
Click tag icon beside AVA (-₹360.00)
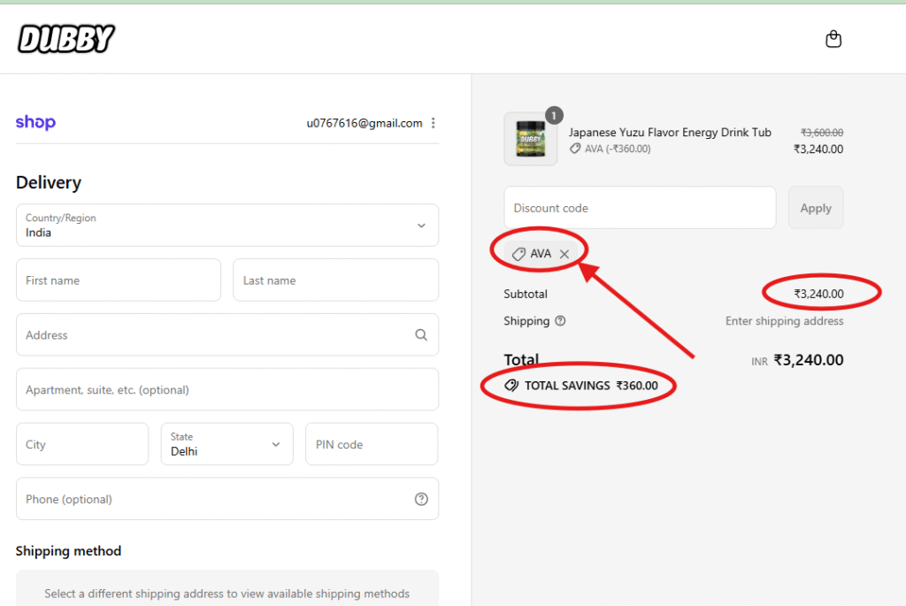pos(575,149)
